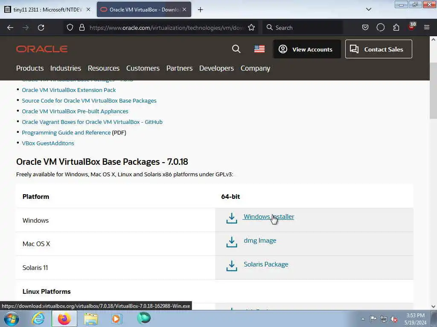This screenshot has height=327, width=437.
Task: Open Programming Guide and Reference link
Action: [66, 133]
